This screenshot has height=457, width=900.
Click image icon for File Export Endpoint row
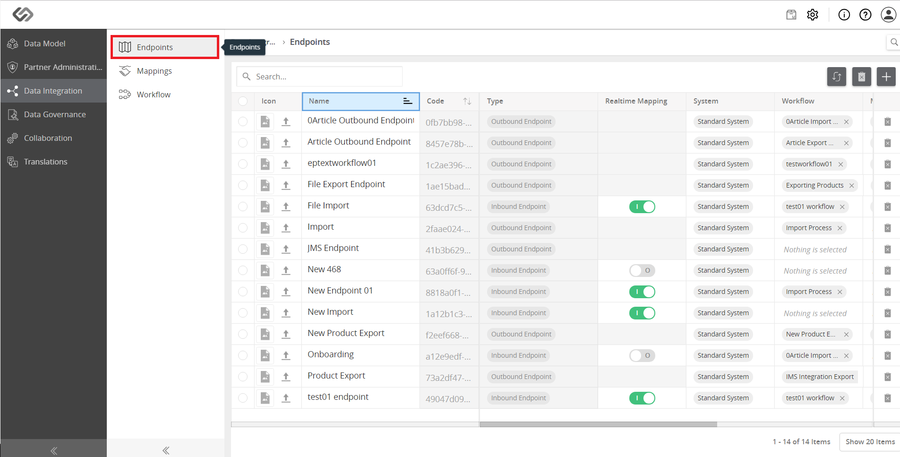(265, 185)
